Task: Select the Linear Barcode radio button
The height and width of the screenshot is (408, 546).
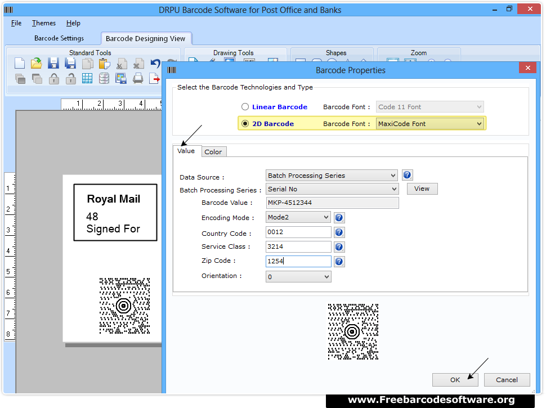Action: click(245, 107)
